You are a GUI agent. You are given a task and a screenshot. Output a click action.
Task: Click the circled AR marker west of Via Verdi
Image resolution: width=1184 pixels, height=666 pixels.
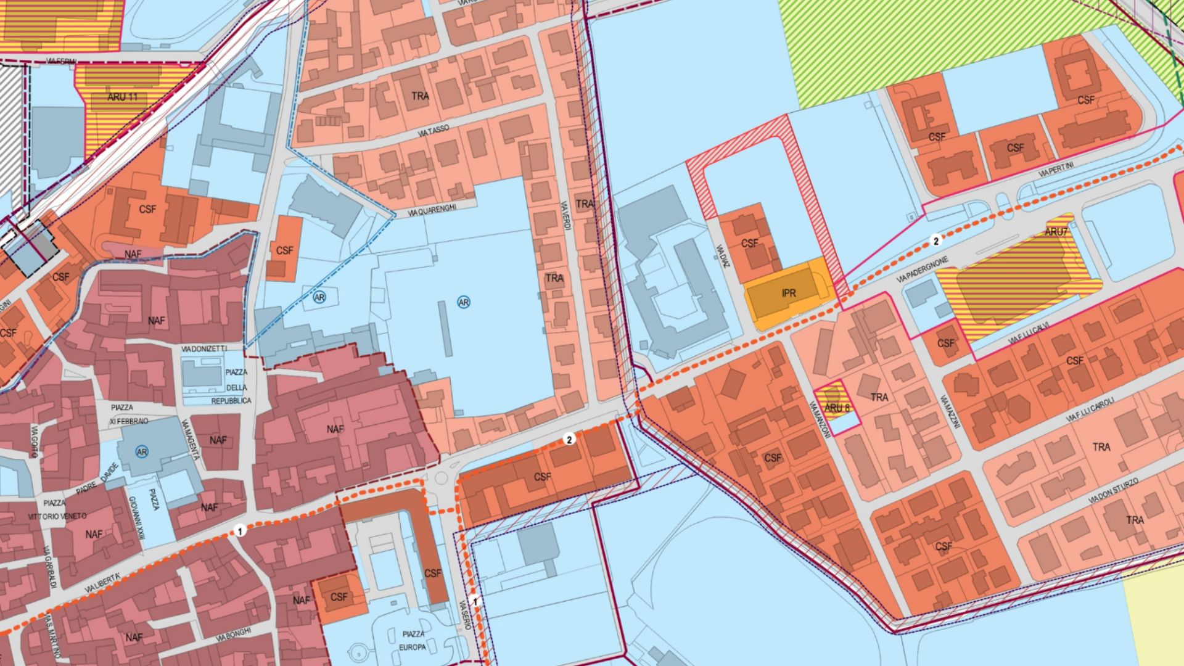464,302
